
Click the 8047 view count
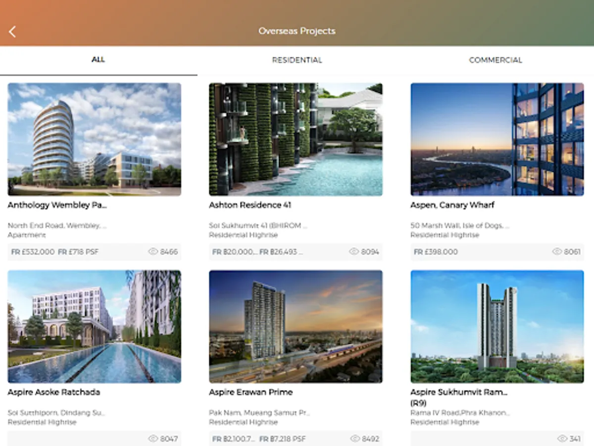[169, 439]
